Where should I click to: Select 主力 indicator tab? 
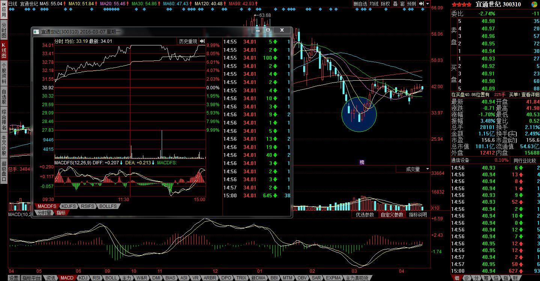point(126,278)
